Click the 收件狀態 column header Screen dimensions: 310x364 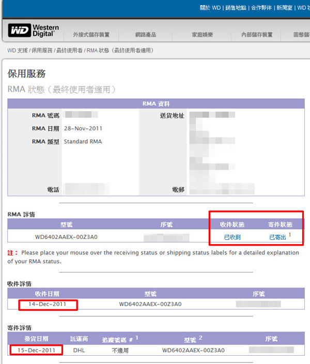click(x=232, y=224)
